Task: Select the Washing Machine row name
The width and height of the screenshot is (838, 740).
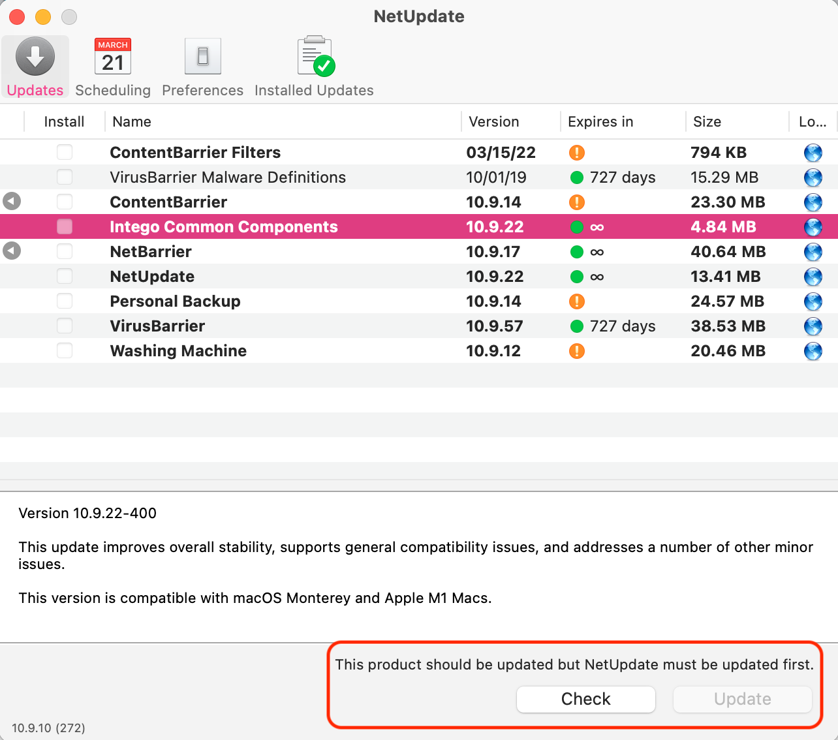Action: click(178, 351)
